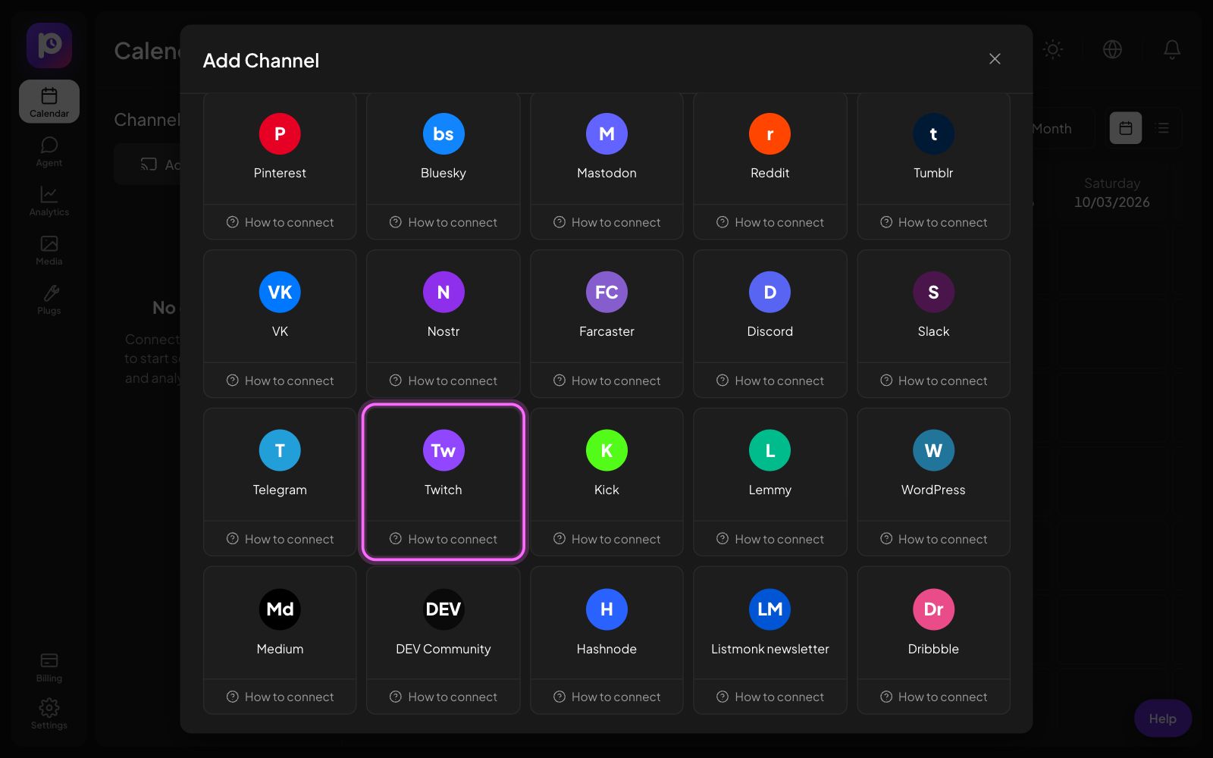Select the Pinterest channel icon
Viewport: 1213px width, 758px height.
(x=280, y=134)
